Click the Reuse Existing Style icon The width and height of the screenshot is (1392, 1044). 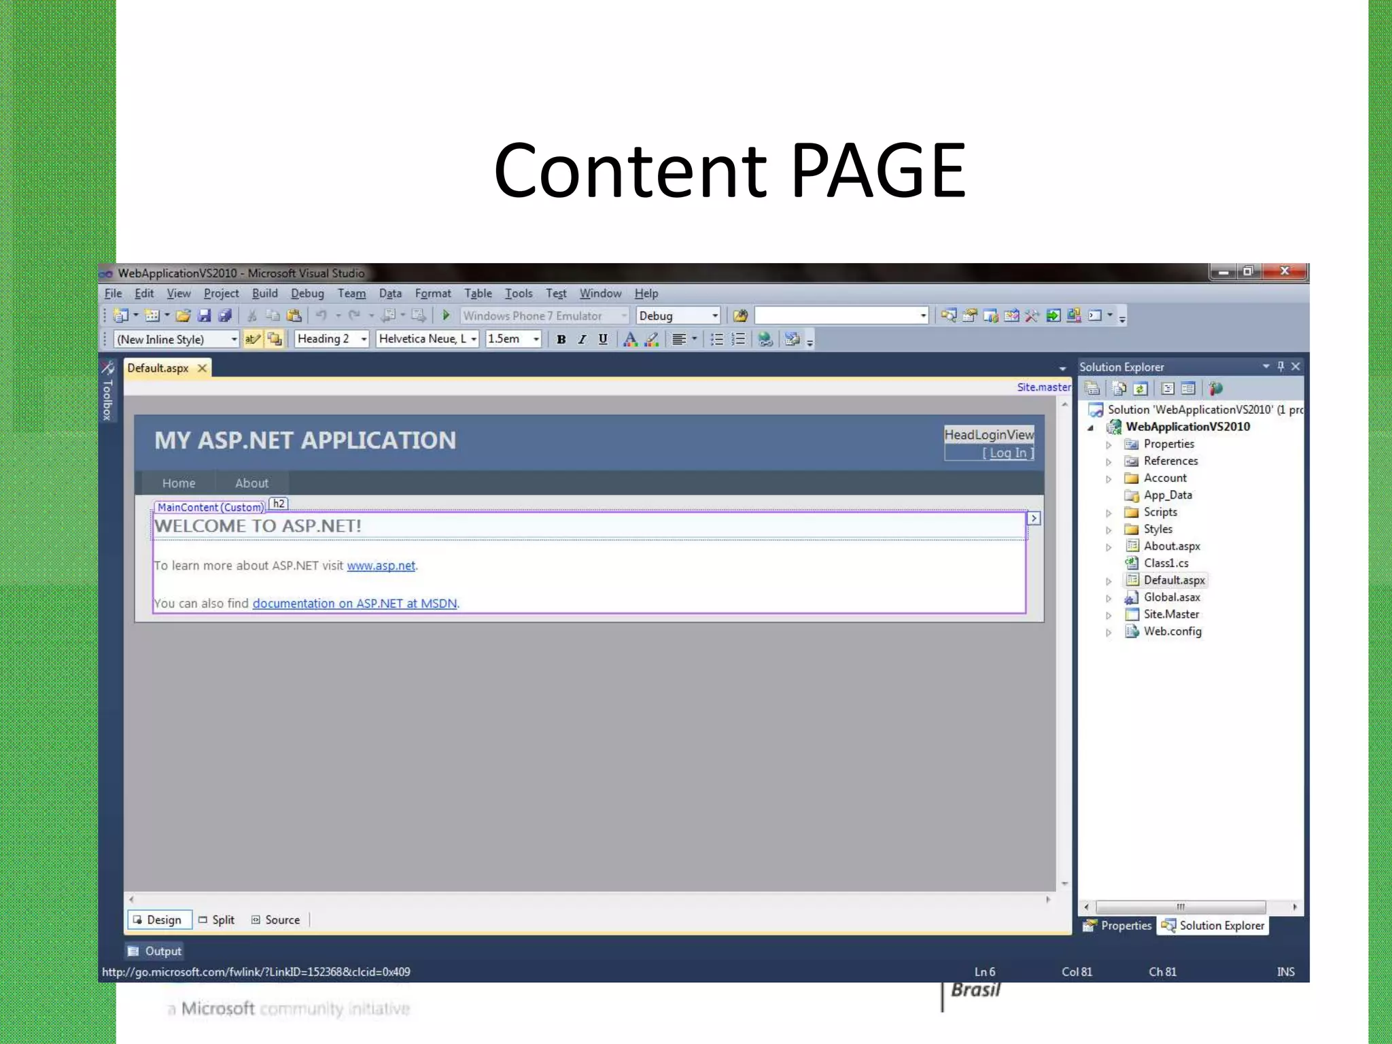[275, 339]
